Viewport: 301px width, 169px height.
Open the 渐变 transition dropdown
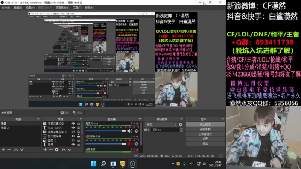click(161, 125)
